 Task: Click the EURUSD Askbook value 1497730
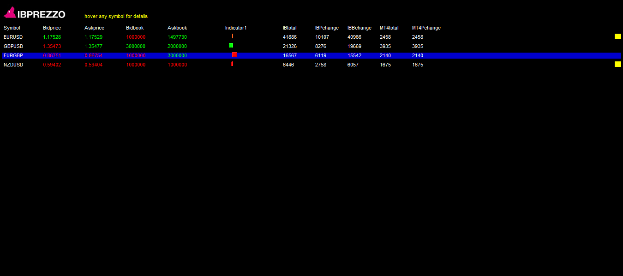(177, 37)
